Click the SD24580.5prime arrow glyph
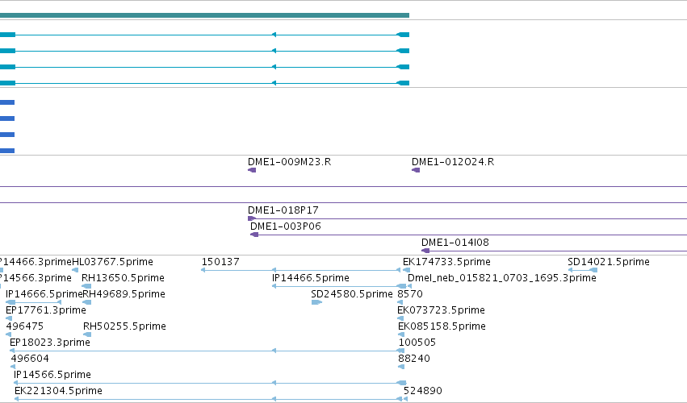The width and height of the screenshot is (687, 403). (316, 302)
